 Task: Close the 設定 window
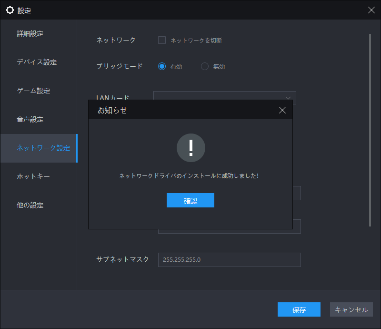click(x=371, y=10)
